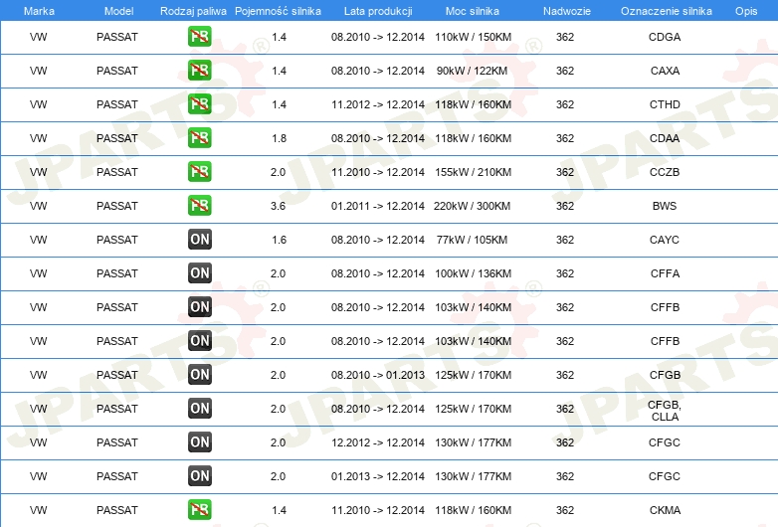Click the engine code CDAA cell
Image resolution: width=778 pixels, height=527 pixels.
[x=664, y=138]
